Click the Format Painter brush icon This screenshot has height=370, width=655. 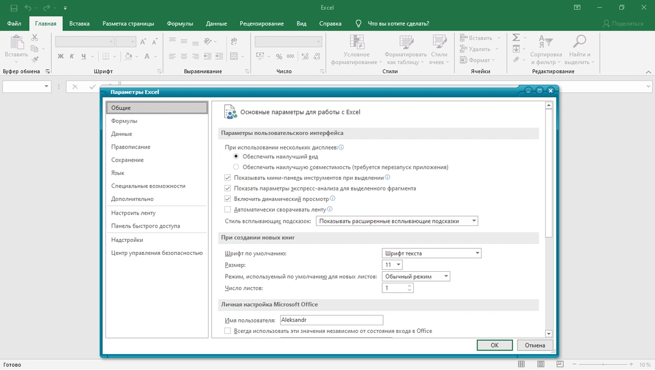(x=35, y=59)
